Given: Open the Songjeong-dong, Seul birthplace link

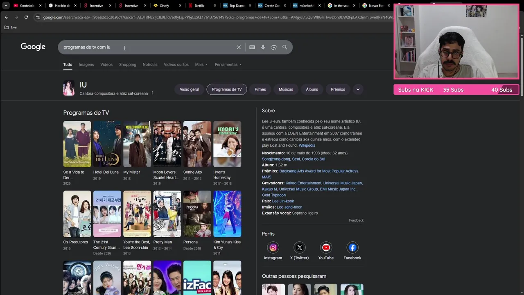Looking at the screenshot, I should 294,159.
